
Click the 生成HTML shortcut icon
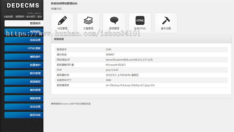pos(140,21)
